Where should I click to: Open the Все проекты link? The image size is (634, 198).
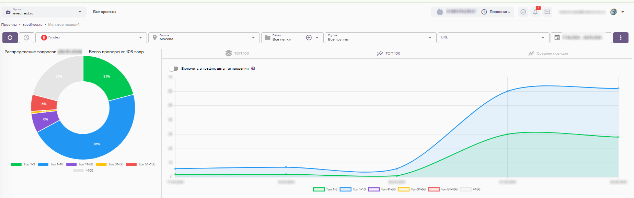(105, 12)
